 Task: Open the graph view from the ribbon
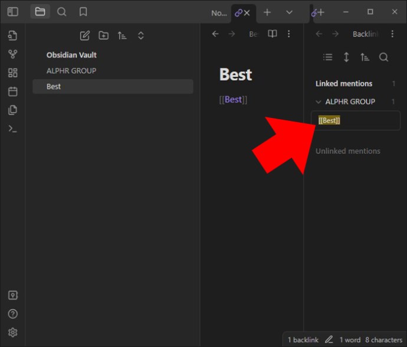coord(13,54)
